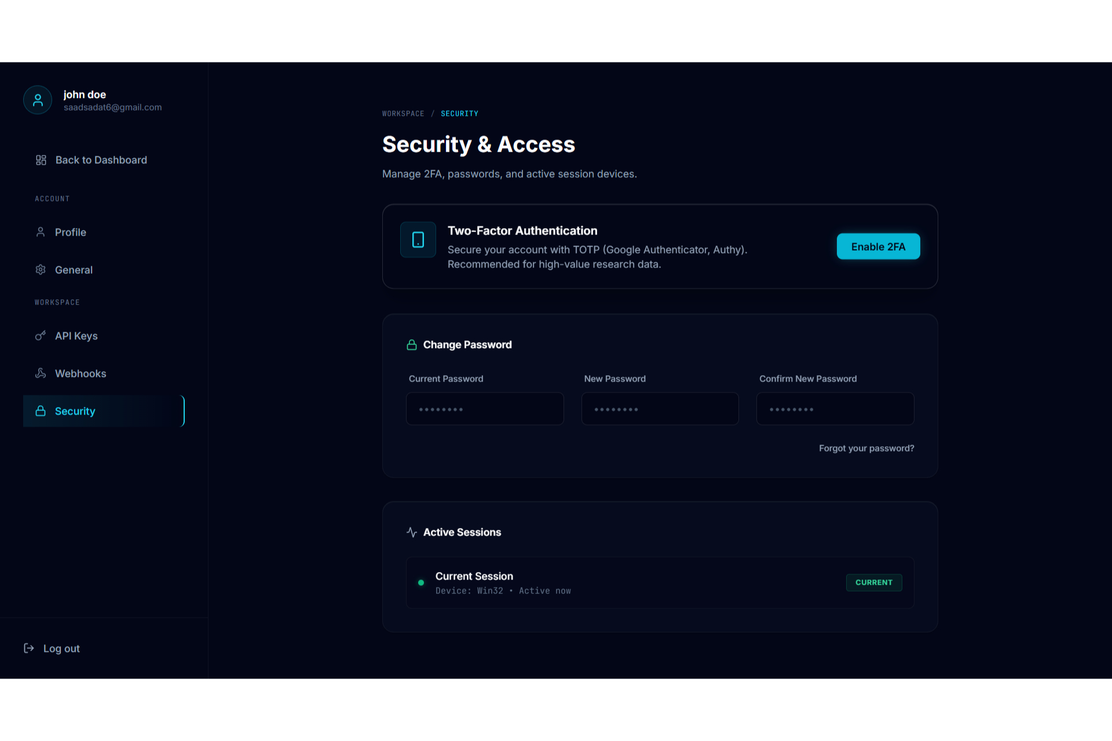Screen dimensions: 1112x741
Task: Click the user avatar icon
Action: [x=38, y=100]
